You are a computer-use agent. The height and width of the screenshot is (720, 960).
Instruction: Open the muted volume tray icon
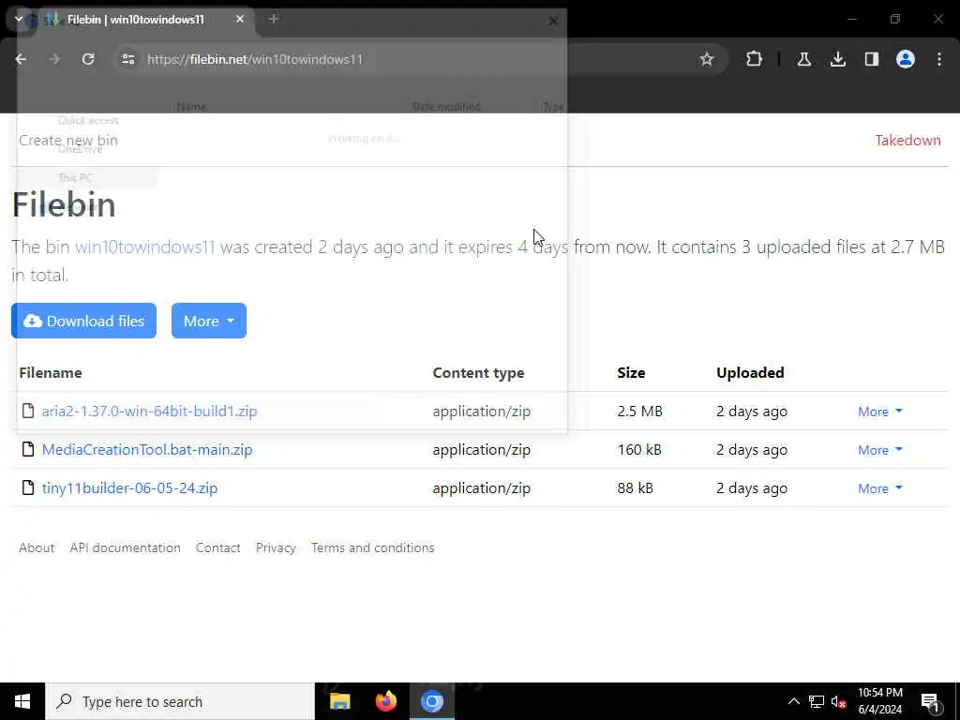point(839,701)
